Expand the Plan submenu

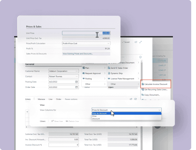click(x=94, y=68)
